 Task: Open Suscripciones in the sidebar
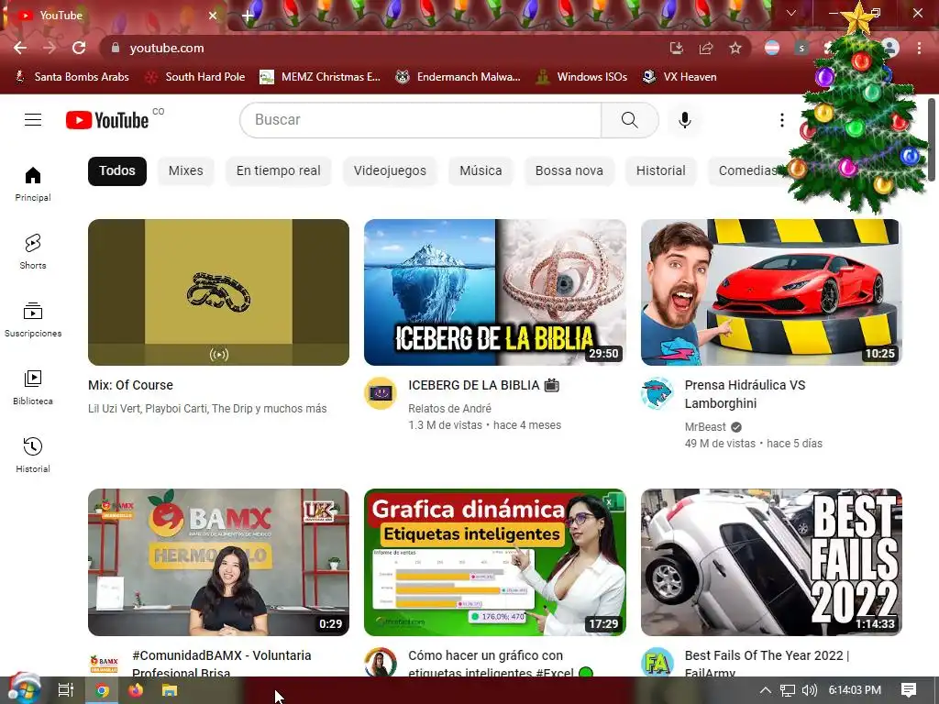[x=33, y=320]
